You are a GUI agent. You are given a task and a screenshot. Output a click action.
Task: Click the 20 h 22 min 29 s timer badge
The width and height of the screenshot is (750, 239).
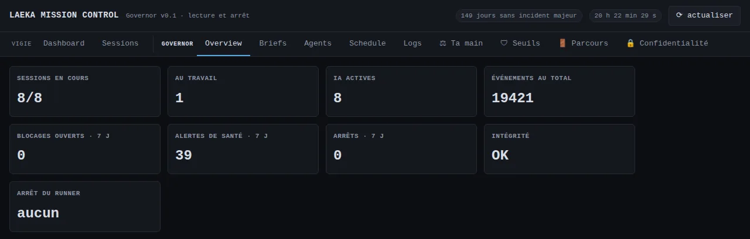pyautogui.click(x=625, y=16)
